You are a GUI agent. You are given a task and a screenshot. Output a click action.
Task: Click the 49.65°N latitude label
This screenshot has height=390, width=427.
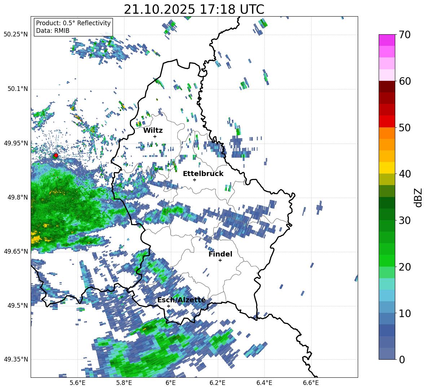[16, 251]
